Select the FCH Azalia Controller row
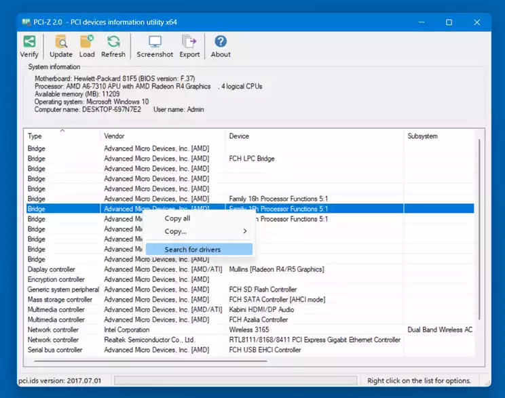 tap(250, 319)
